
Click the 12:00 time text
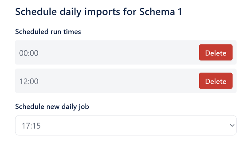[29, 81]
